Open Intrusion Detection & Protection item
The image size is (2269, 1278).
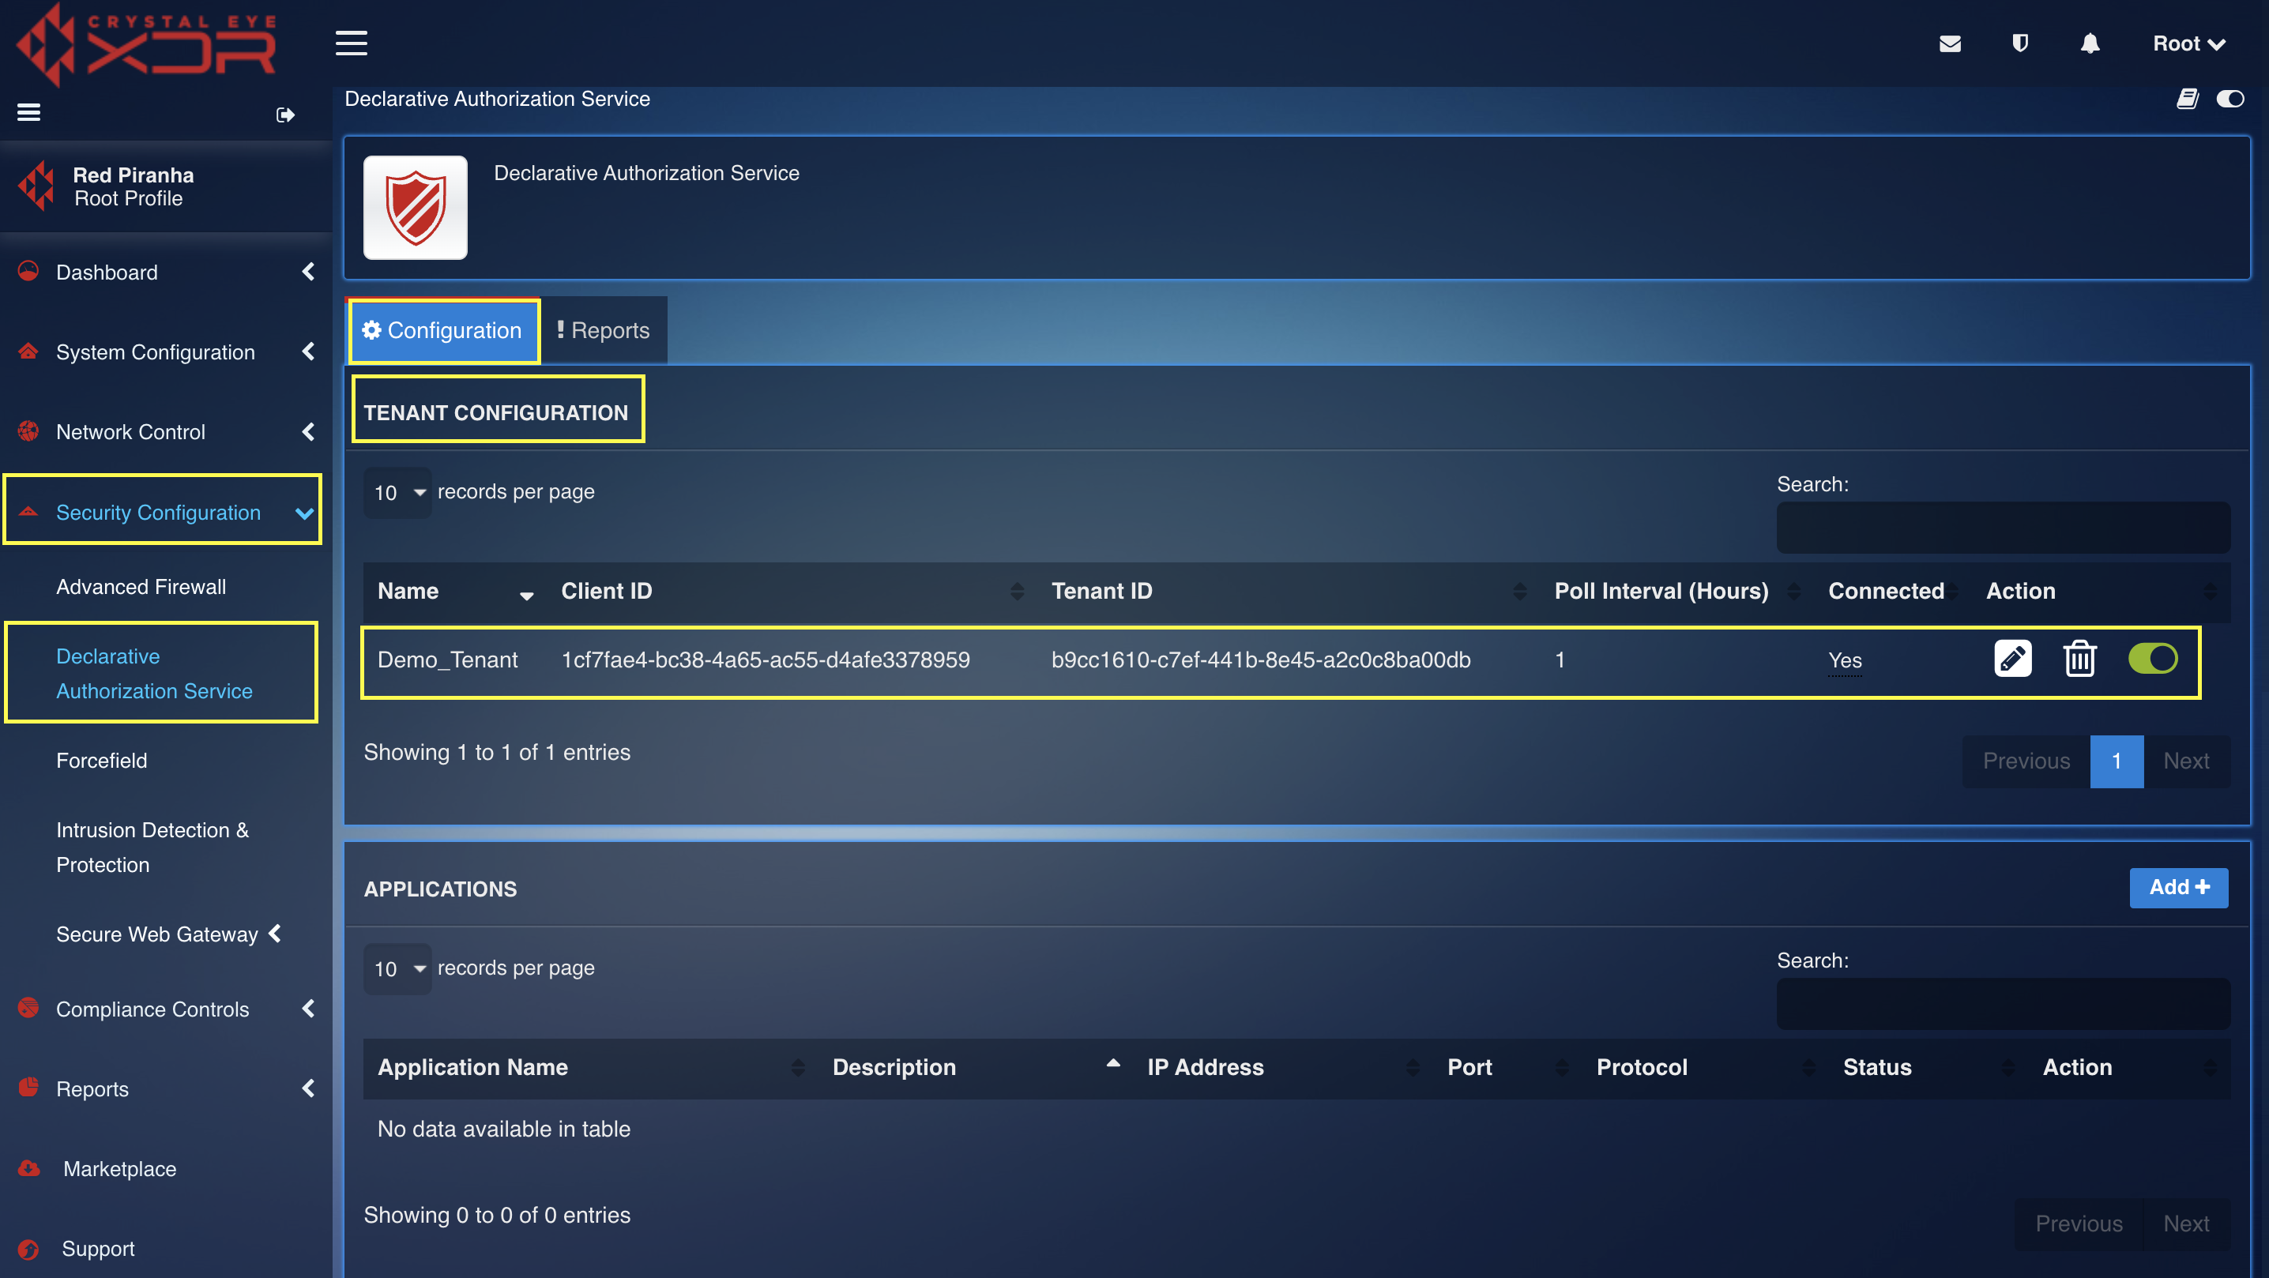click(152, 847)
